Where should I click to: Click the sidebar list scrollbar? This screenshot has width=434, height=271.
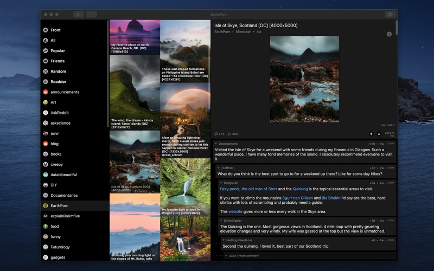click(107, 74)
